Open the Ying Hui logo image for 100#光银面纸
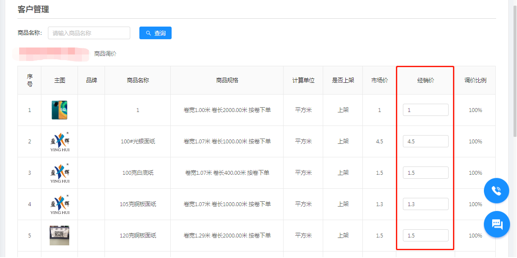Viewport: 517px width, 258px height. [60, 142]
